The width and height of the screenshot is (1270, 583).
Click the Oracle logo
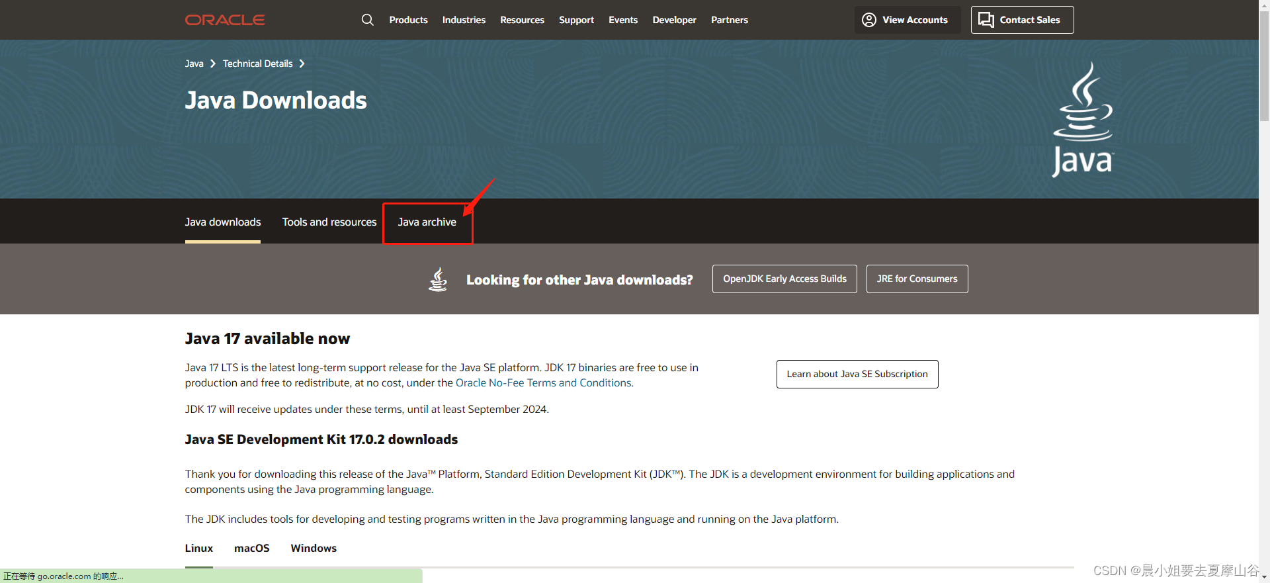[225, 20]
